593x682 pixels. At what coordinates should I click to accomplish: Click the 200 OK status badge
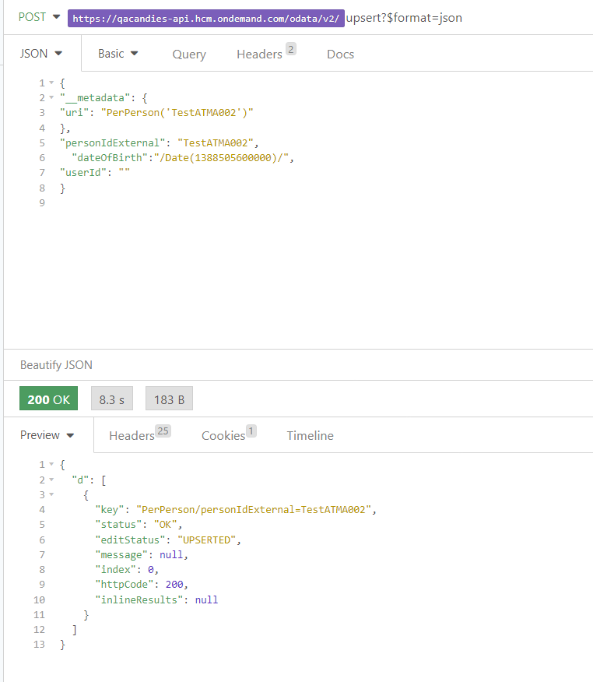pos(49,399)
